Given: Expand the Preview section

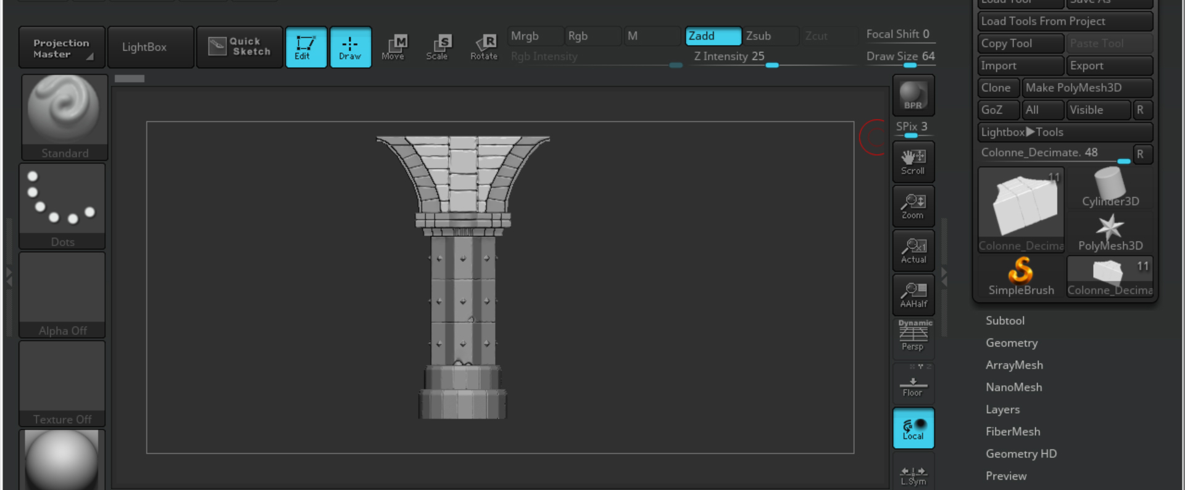Looking at the screenshot, I should point(1006,476).
